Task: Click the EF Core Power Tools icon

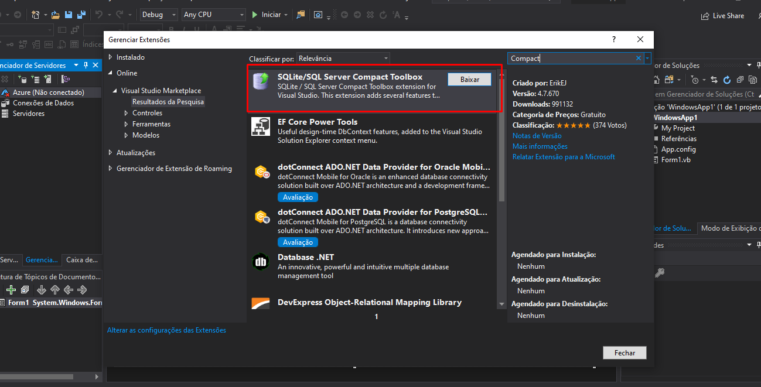Action: (261, 126)
